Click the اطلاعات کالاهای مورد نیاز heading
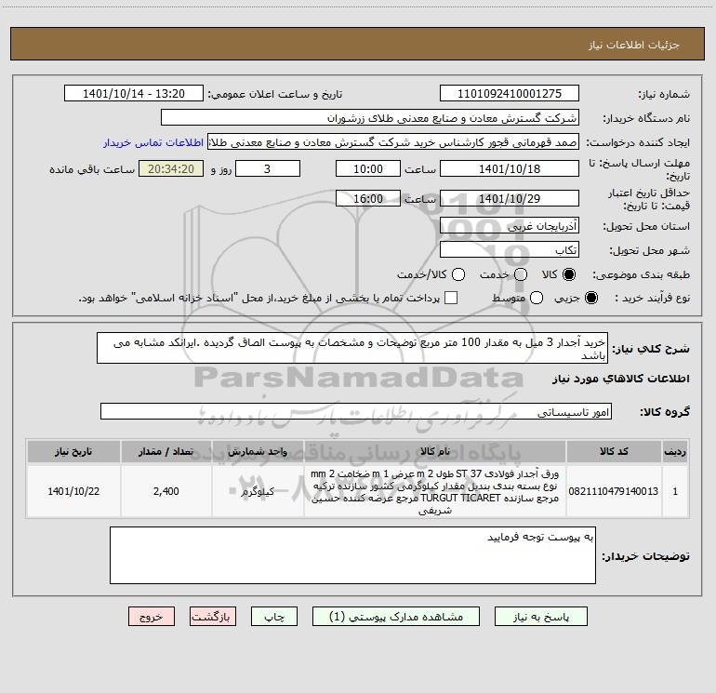Screen dimensions: 716x693 pyautogui.click(x=621, y=379)
